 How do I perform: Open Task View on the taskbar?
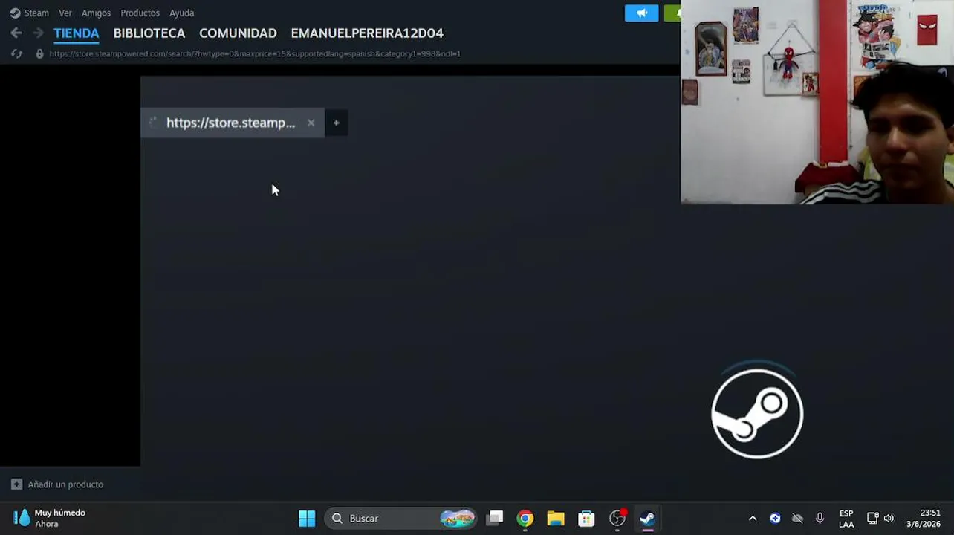(495, 519)
